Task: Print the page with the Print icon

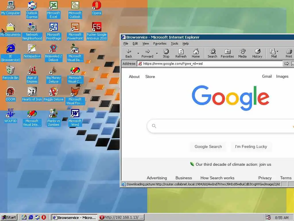Action: [x=289, y=53]
